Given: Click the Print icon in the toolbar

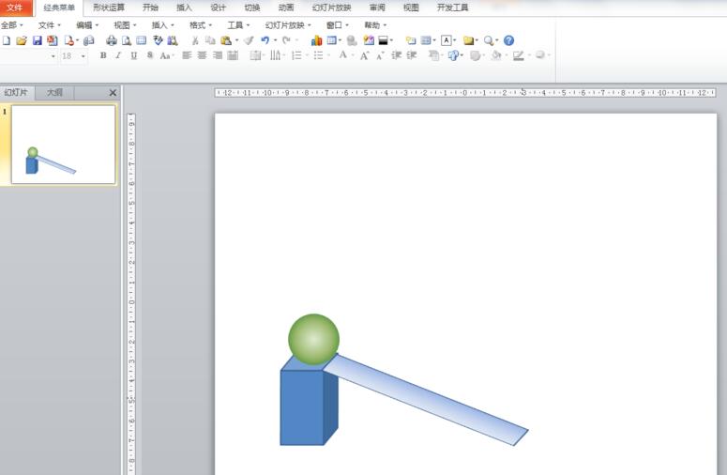Looking at the screenshot, I should [x=111, y=41].
